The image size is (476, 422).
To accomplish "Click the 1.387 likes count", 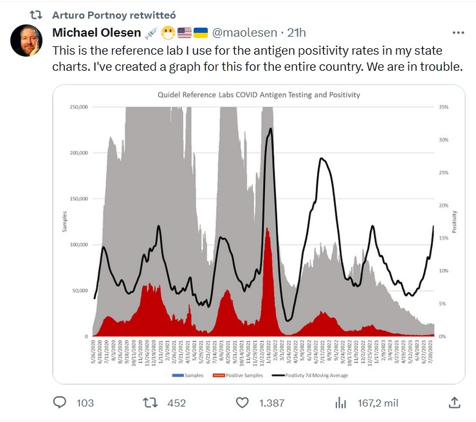I will tap(273, 403).
